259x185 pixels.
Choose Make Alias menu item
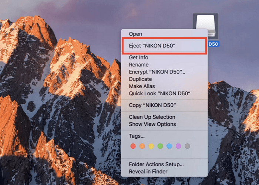[164, 86]
